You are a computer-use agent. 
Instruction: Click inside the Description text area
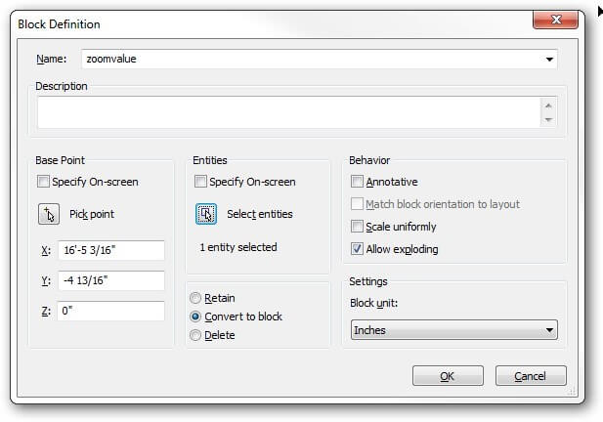pos(288,112)
